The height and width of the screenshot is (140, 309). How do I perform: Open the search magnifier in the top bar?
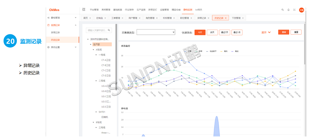click(283, 10)
